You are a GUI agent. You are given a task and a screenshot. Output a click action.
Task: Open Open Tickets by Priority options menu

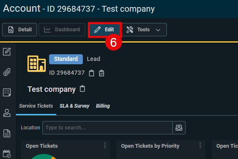(200, 146)
